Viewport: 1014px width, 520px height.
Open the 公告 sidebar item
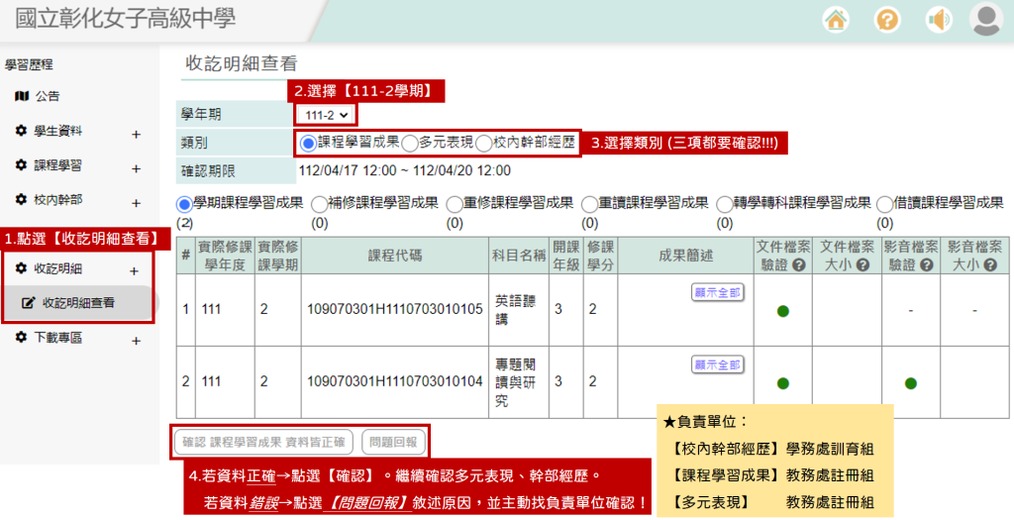[x=48, y=96]
